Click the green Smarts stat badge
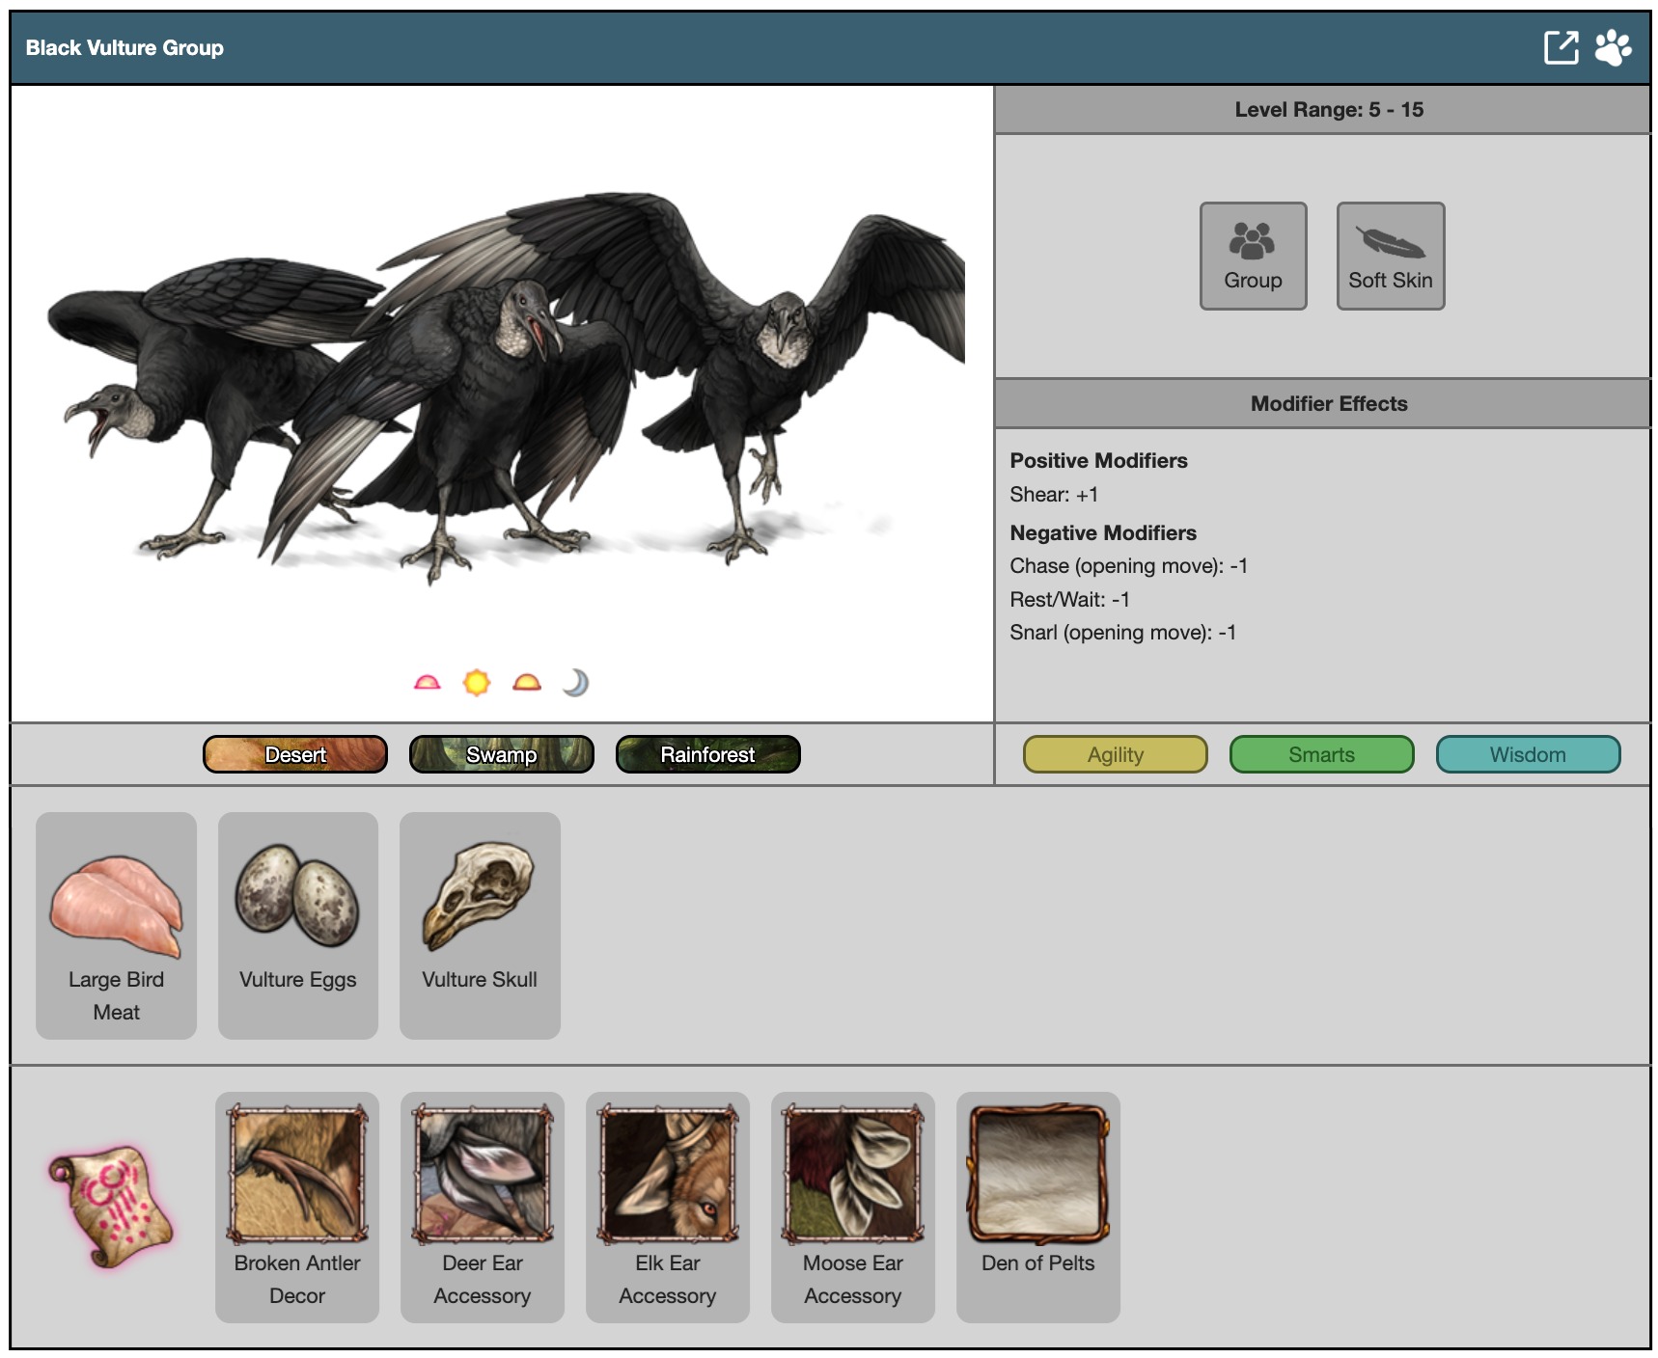 (x=1321, y=754)
